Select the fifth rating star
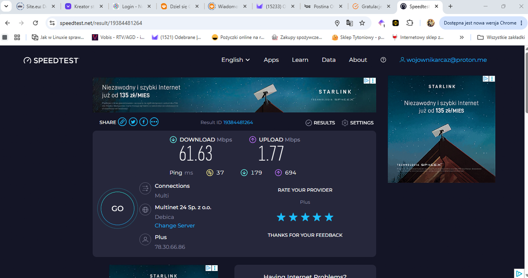The width and height of the screenshot is (528, 278). click(x=329, y=217)
